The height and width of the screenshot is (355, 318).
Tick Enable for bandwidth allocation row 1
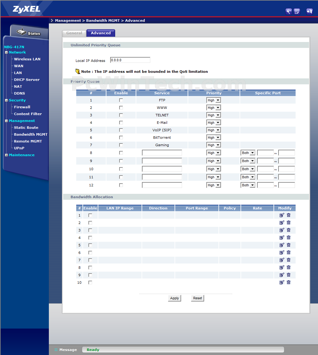(90, 215)
